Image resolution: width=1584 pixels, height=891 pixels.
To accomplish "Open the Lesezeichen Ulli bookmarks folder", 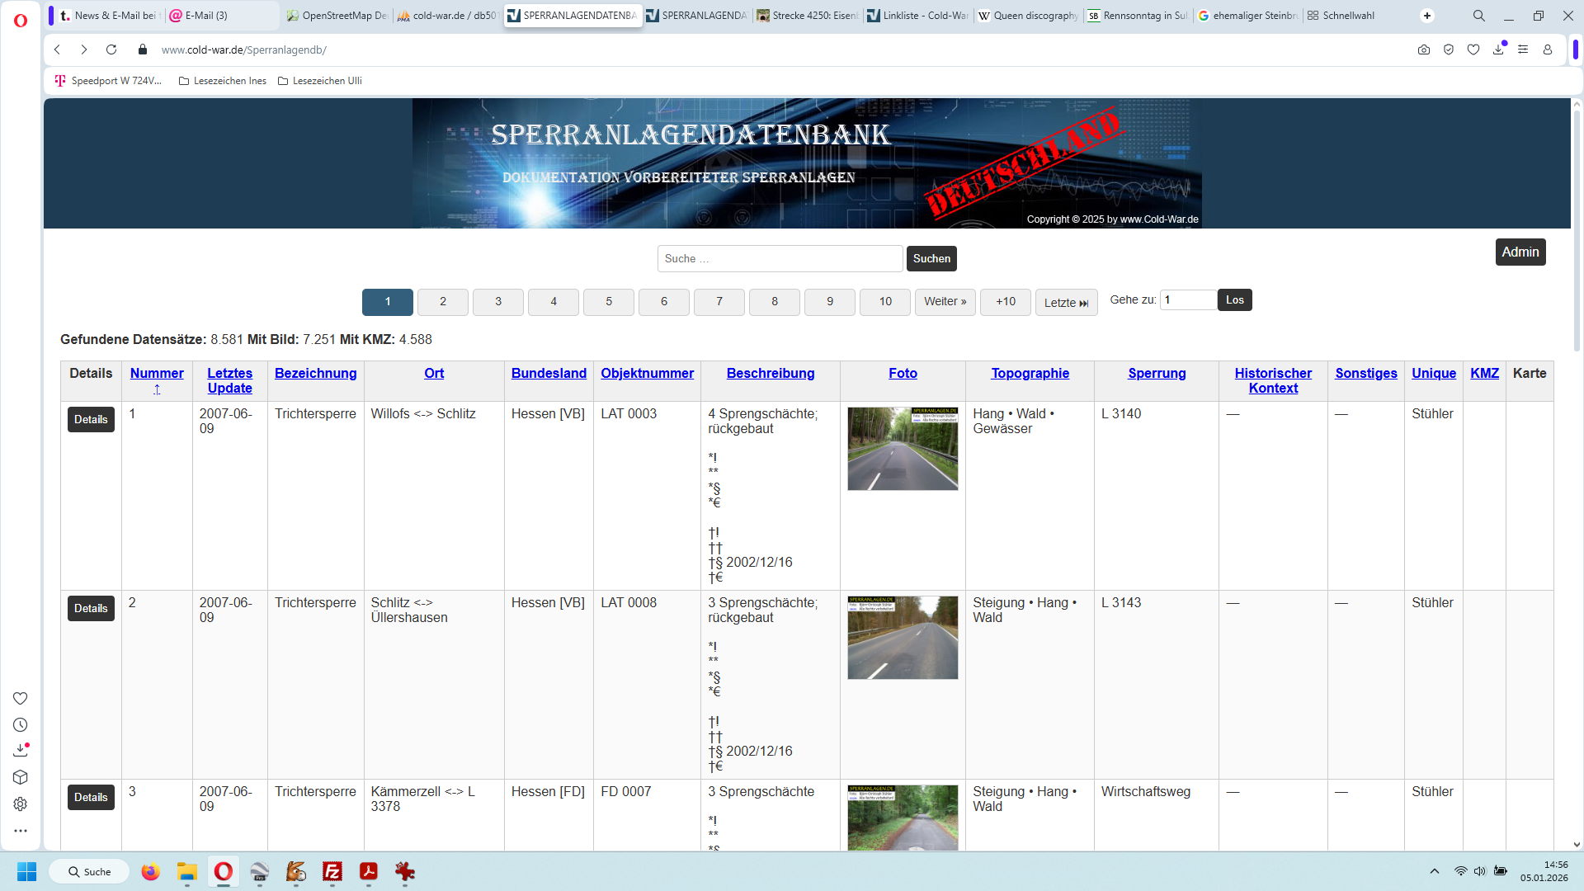I will click(x=320, y=81).
